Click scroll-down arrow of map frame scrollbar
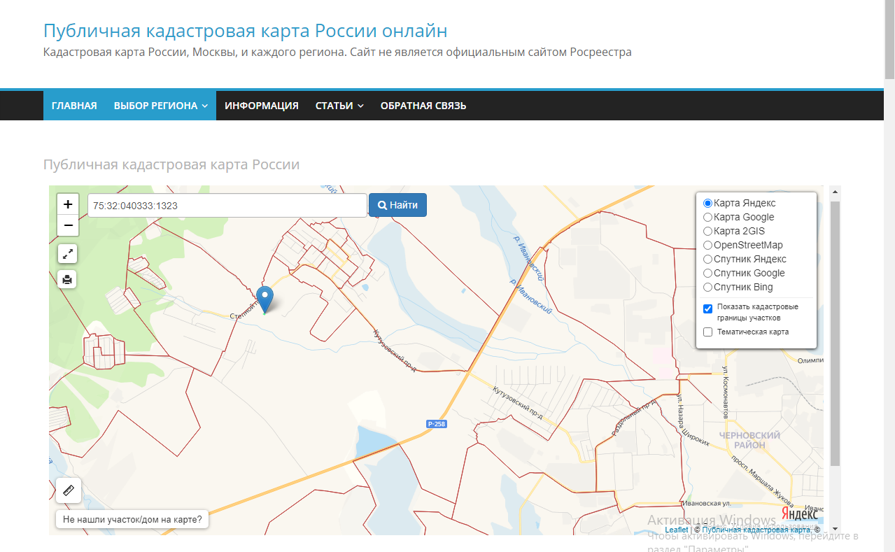Viewport: 895px width, 552px height. [835, 530]
